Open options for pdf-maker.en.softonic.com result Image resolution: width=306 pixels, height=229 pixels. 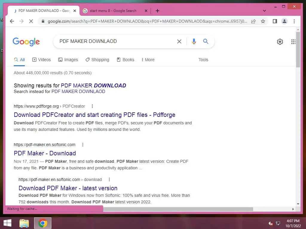point(83,145)
